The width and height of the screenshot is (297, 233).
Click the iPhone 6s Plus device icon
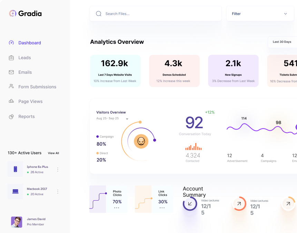15,169
